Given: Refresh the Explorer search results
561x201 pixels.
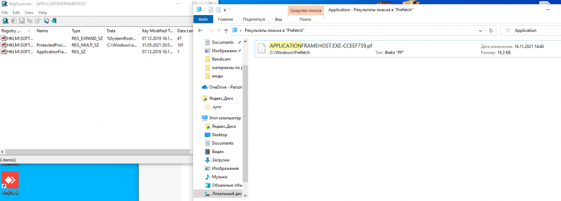Looking at the screenshot, I should click(491, 31).
